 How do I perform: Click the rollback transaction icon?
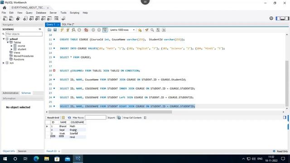[99, 30]
